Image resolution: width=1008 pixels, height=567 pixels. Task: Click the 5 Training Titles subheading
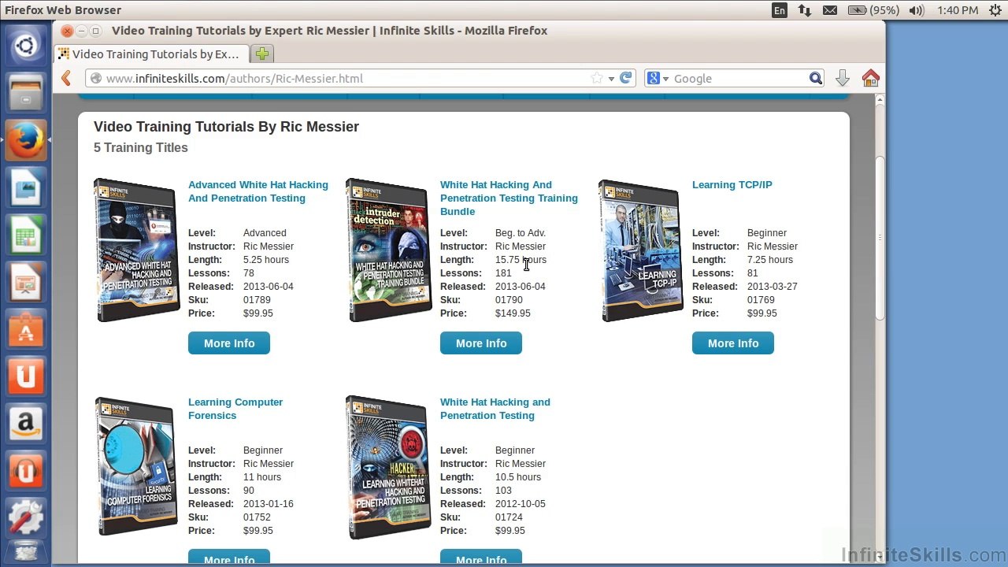point(141,147)
